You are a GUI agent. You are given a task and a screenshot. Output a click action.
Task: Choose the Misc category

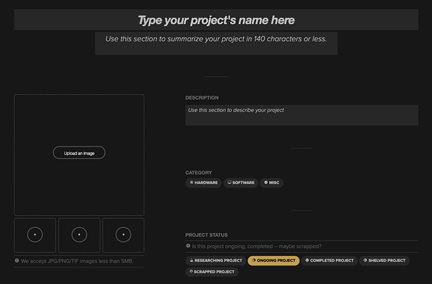coord(272,183)
